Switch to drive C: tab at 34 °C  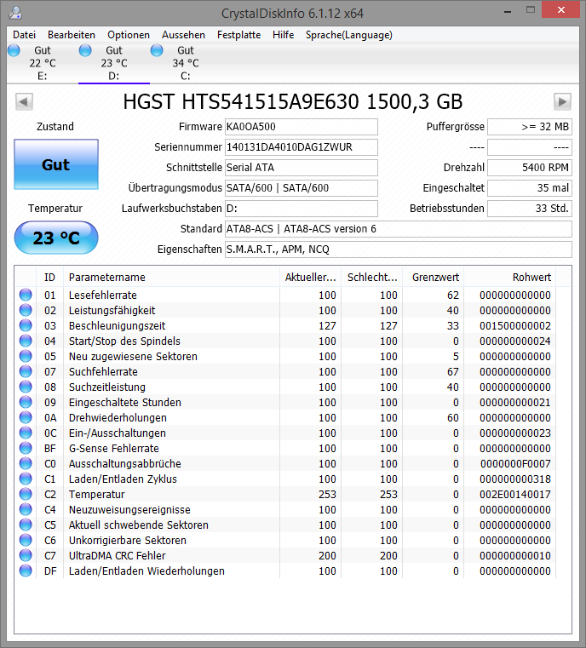186,63
